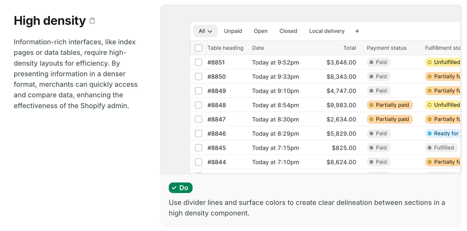Viewport: 467px width, 231px height.
Task: Check the box for order #8849
Action: pyautogui.click(x=198, y=91)
